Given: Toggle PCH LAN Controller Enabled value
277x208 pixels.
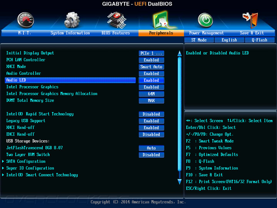Looking at the screenshot, I should pyautogui.click(x=152, y=60).
